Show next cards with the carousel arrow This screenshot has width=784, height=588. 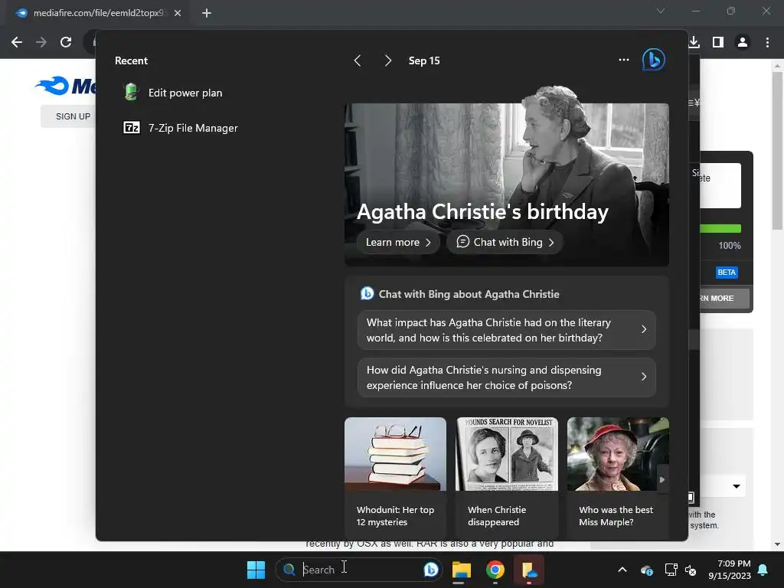[662, 479]
